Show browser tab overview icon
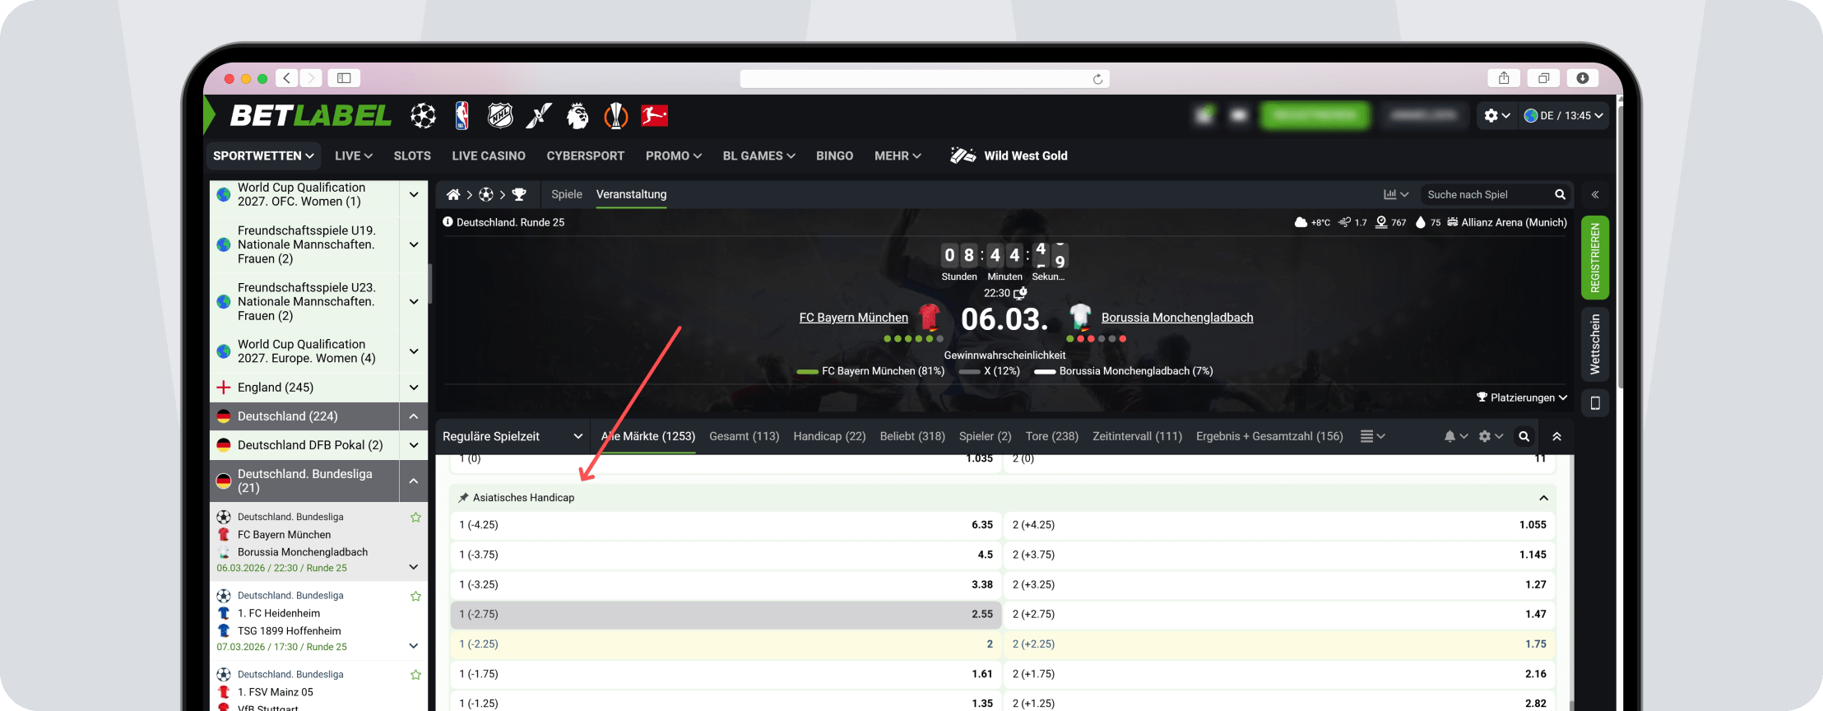The image size is (1823, 711). pyautogui.click(x=1543, y=78)
